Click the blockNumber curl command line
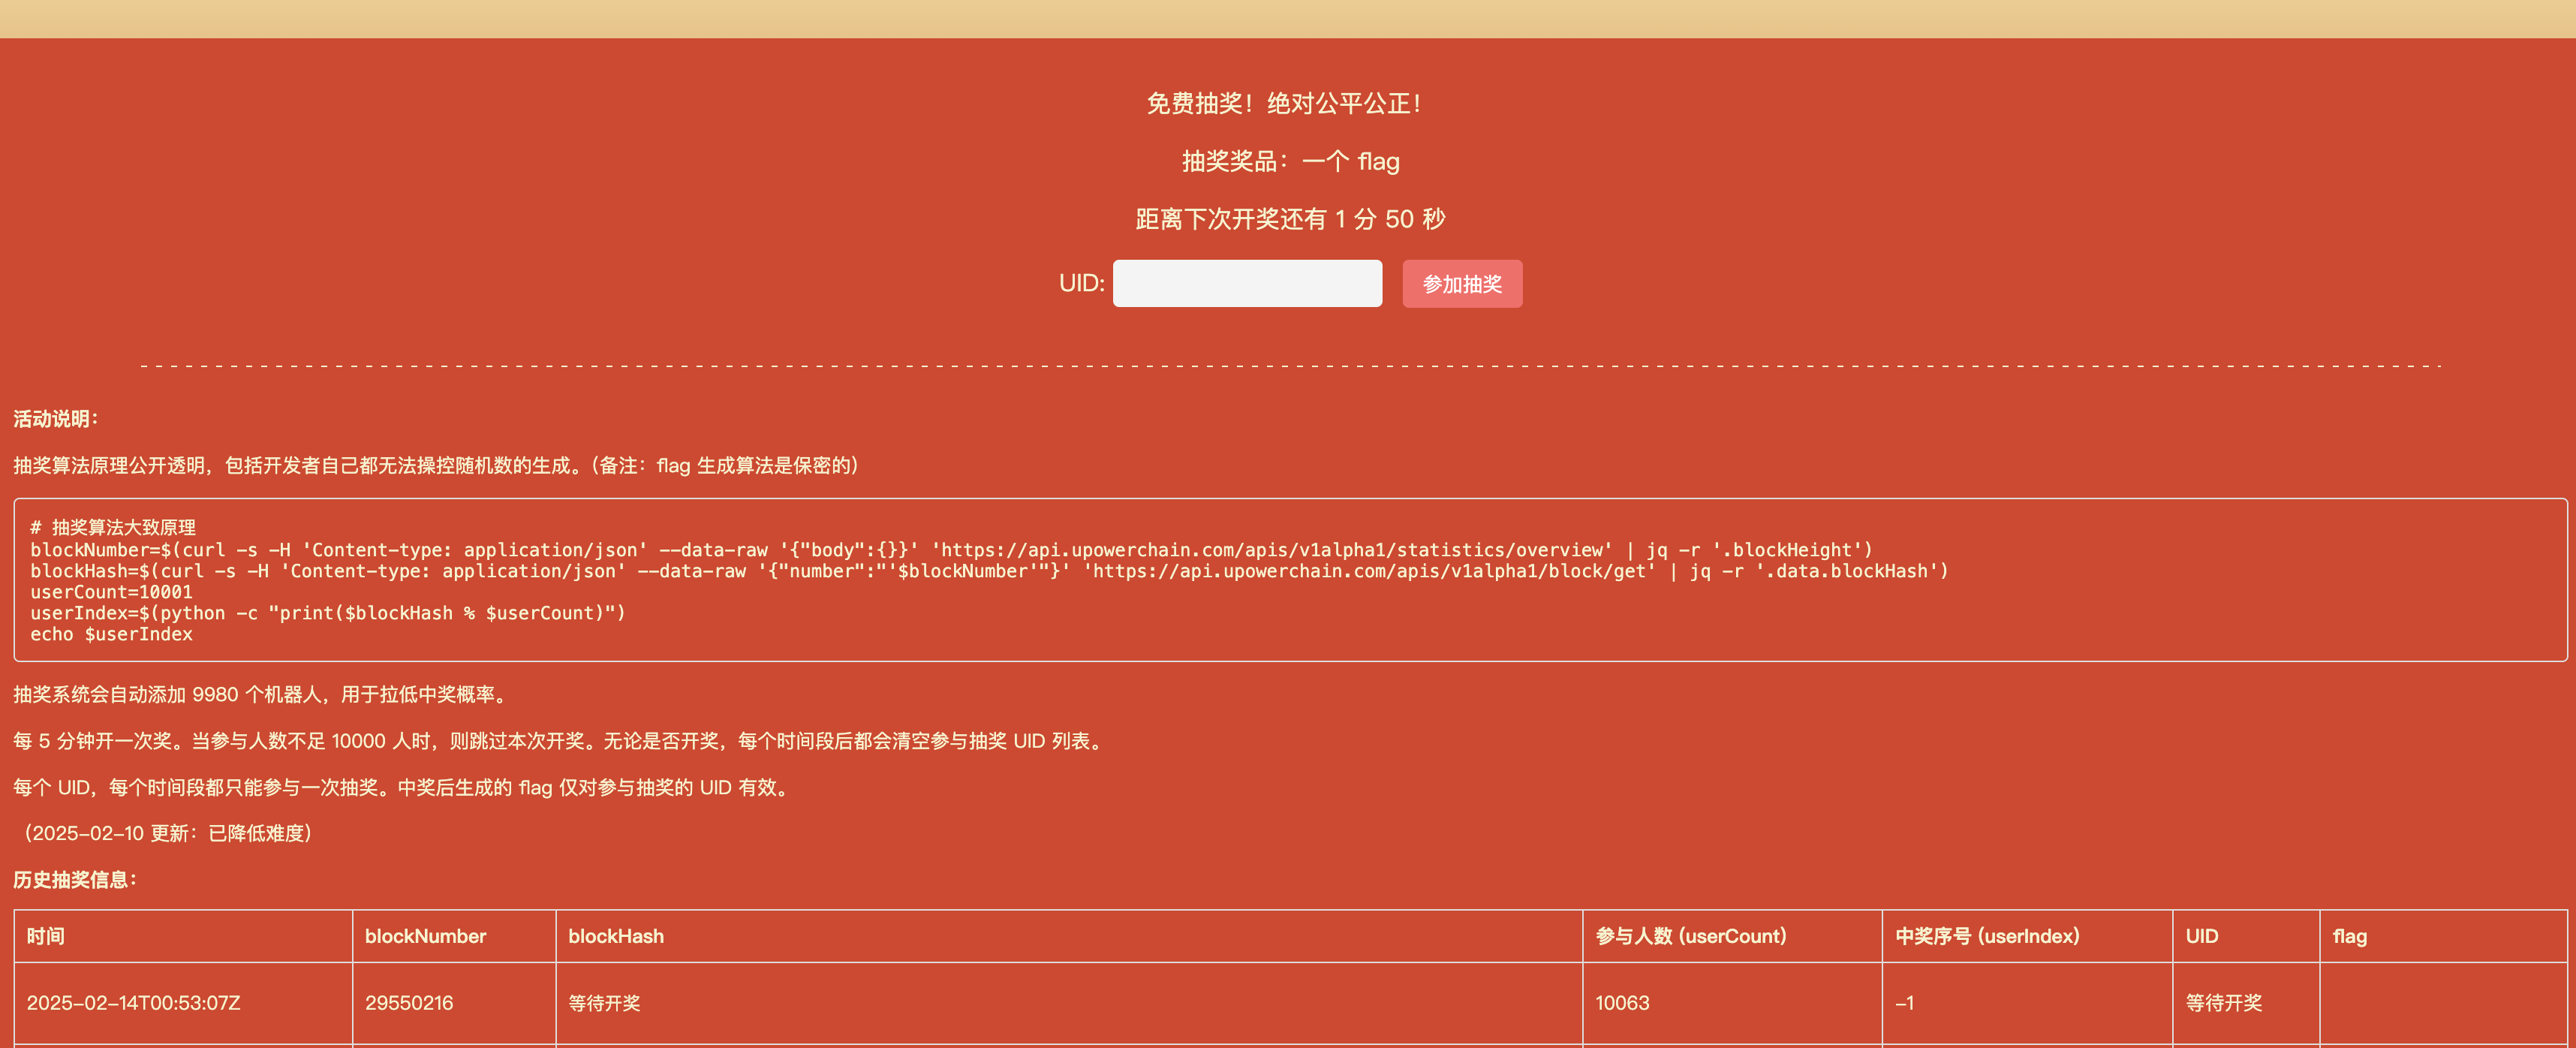The width and height of the screenshot is (2576, 1048). pyautogui.click(x=951, y=550)
